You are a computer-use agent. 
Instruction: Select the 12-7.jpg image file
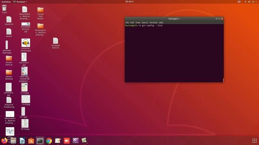coord(23,113)
